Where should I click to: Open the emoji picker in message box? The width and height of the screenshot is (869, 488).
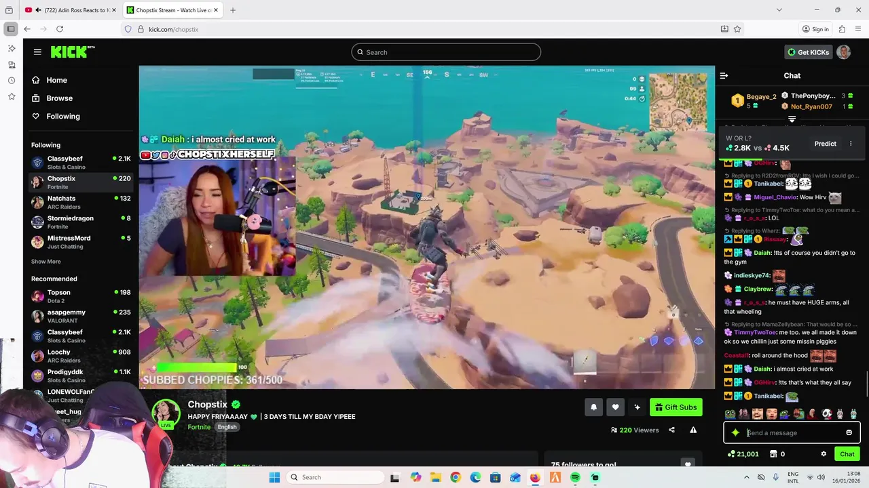click(x=849, y=432)
